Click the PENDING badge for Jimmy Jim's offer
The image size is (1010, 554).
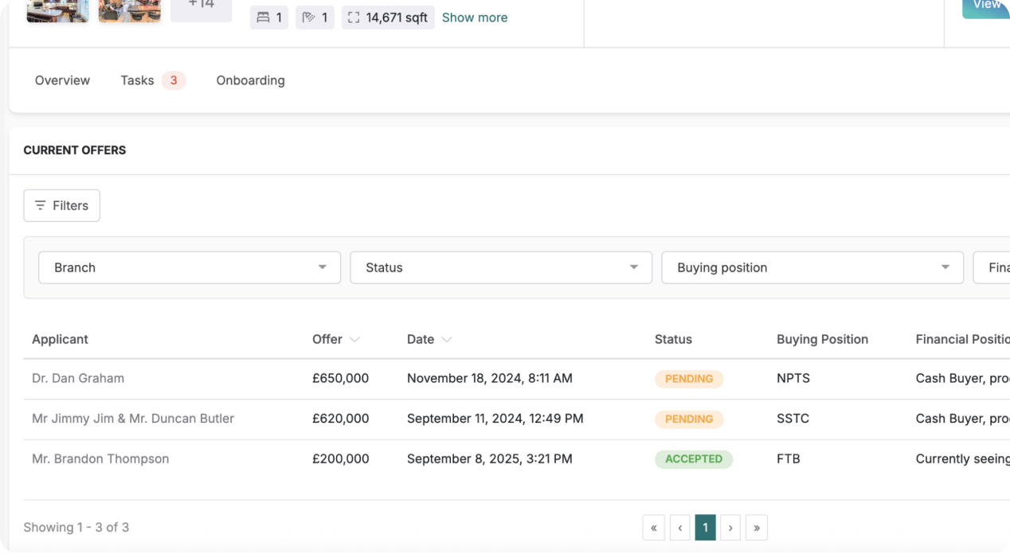coord(688,419)
